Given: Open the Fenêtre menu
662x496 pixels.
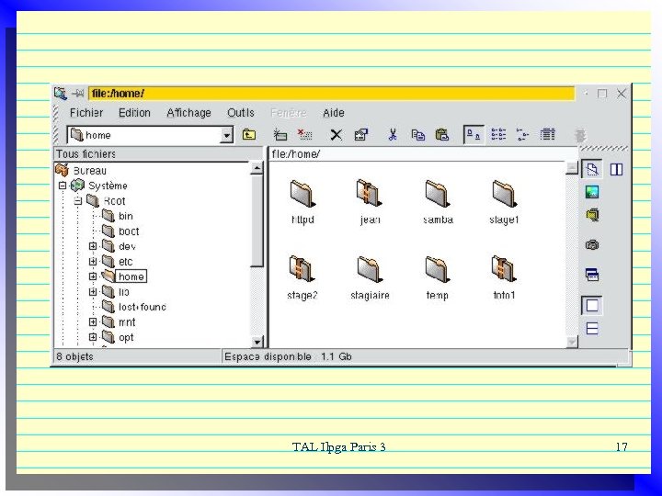Looking at the screenshot, I should [x=289, y=113].
